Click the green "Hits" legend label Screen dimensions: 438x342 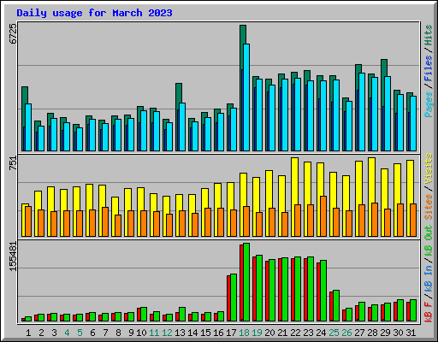429,35
